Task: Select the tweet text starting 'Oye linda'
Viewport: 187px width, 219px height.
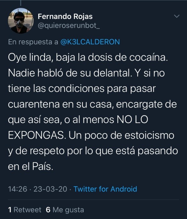Action: (93, 112)
